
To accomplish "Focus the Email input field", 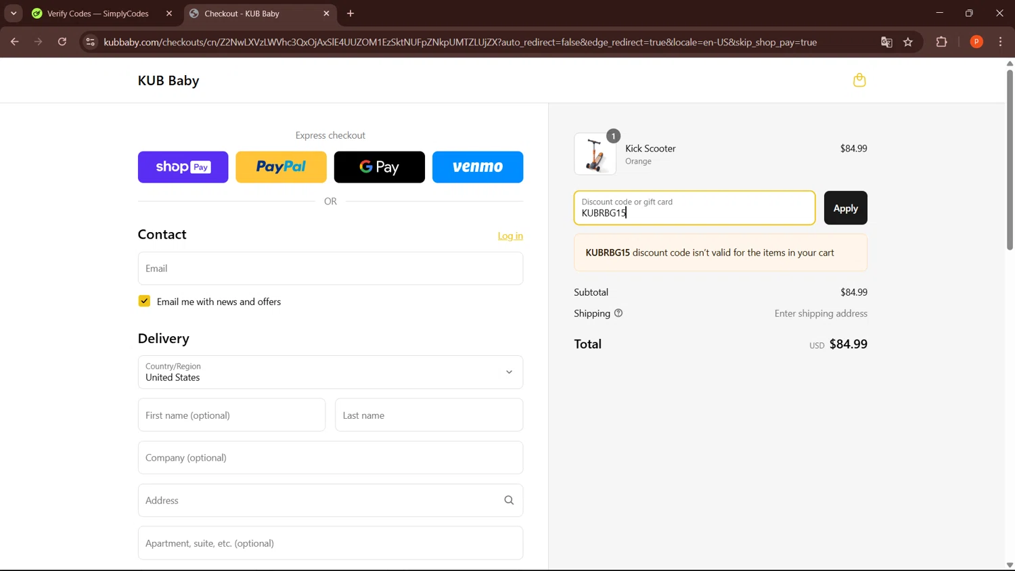I will pos(330,269).
